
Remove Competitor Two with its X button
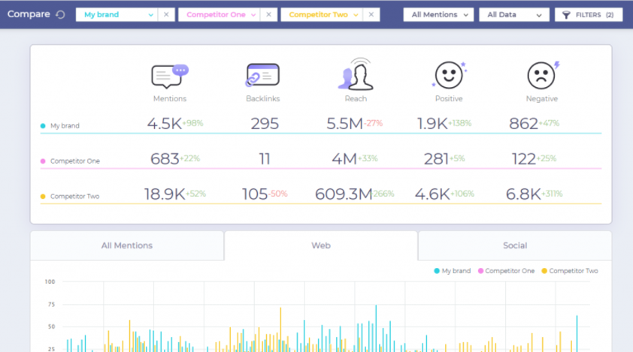pos(371,14)
